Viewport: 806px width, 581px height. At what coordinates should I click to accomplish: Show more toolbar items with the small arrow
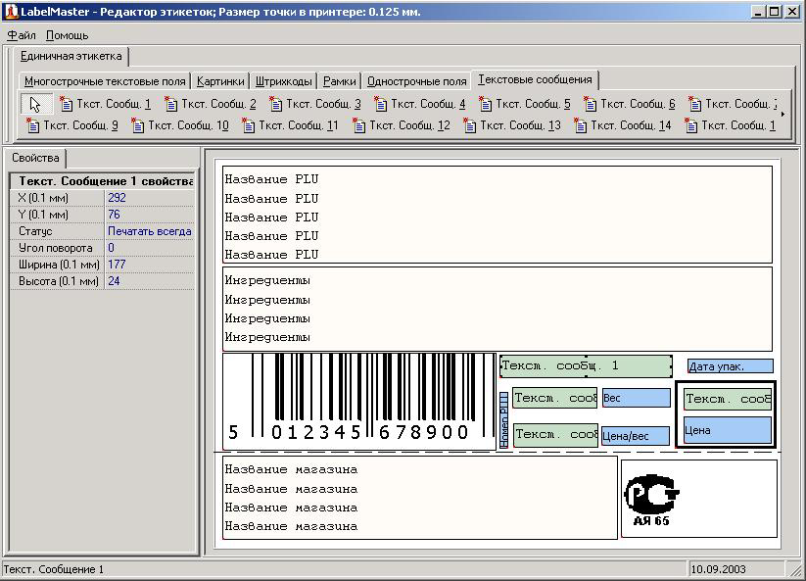(782, 115)
